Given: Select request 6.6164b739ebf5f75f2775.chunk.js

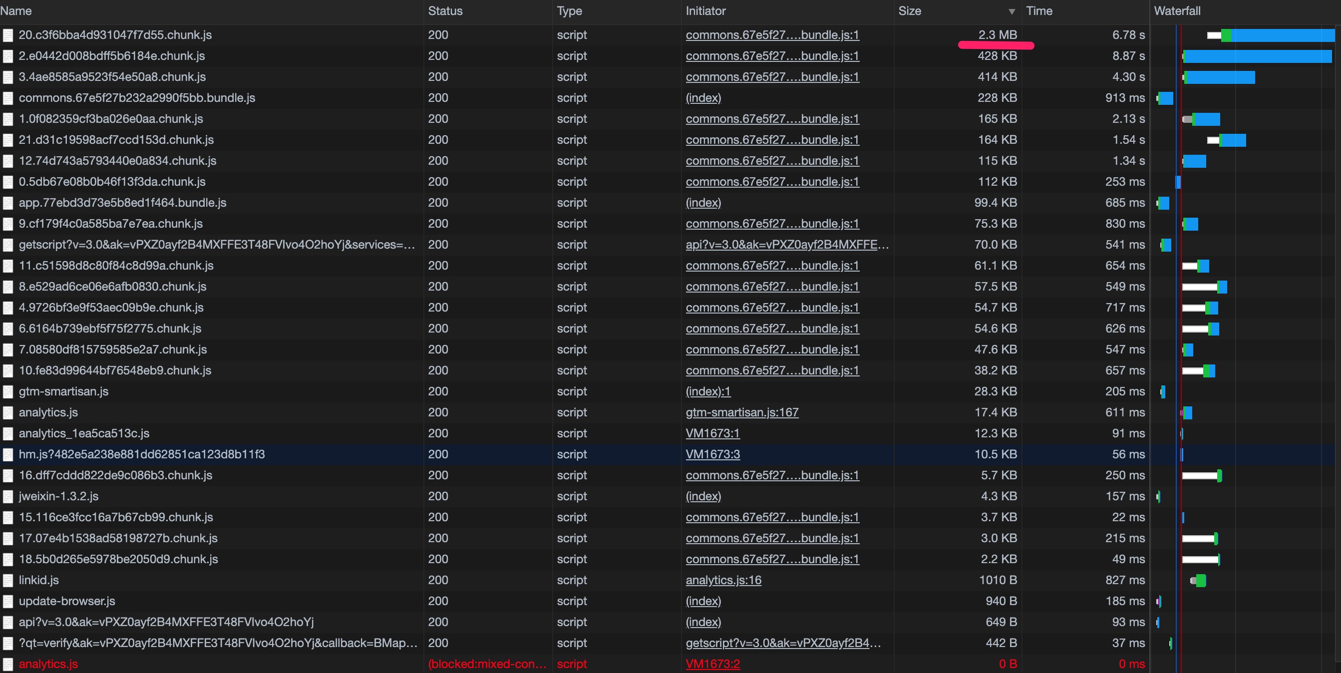Looking at the screenshot, I should pos(110,329).
